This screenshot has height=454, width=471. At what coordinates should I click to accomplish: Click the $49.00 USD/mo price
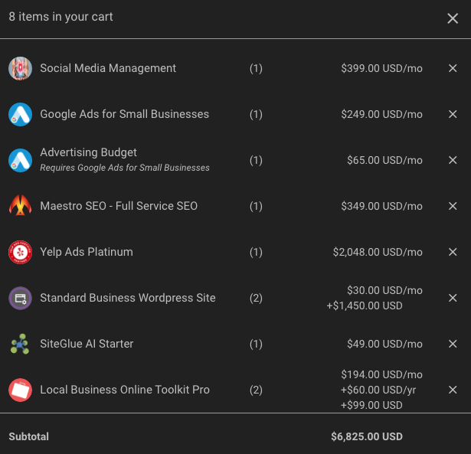coord(384,344)
